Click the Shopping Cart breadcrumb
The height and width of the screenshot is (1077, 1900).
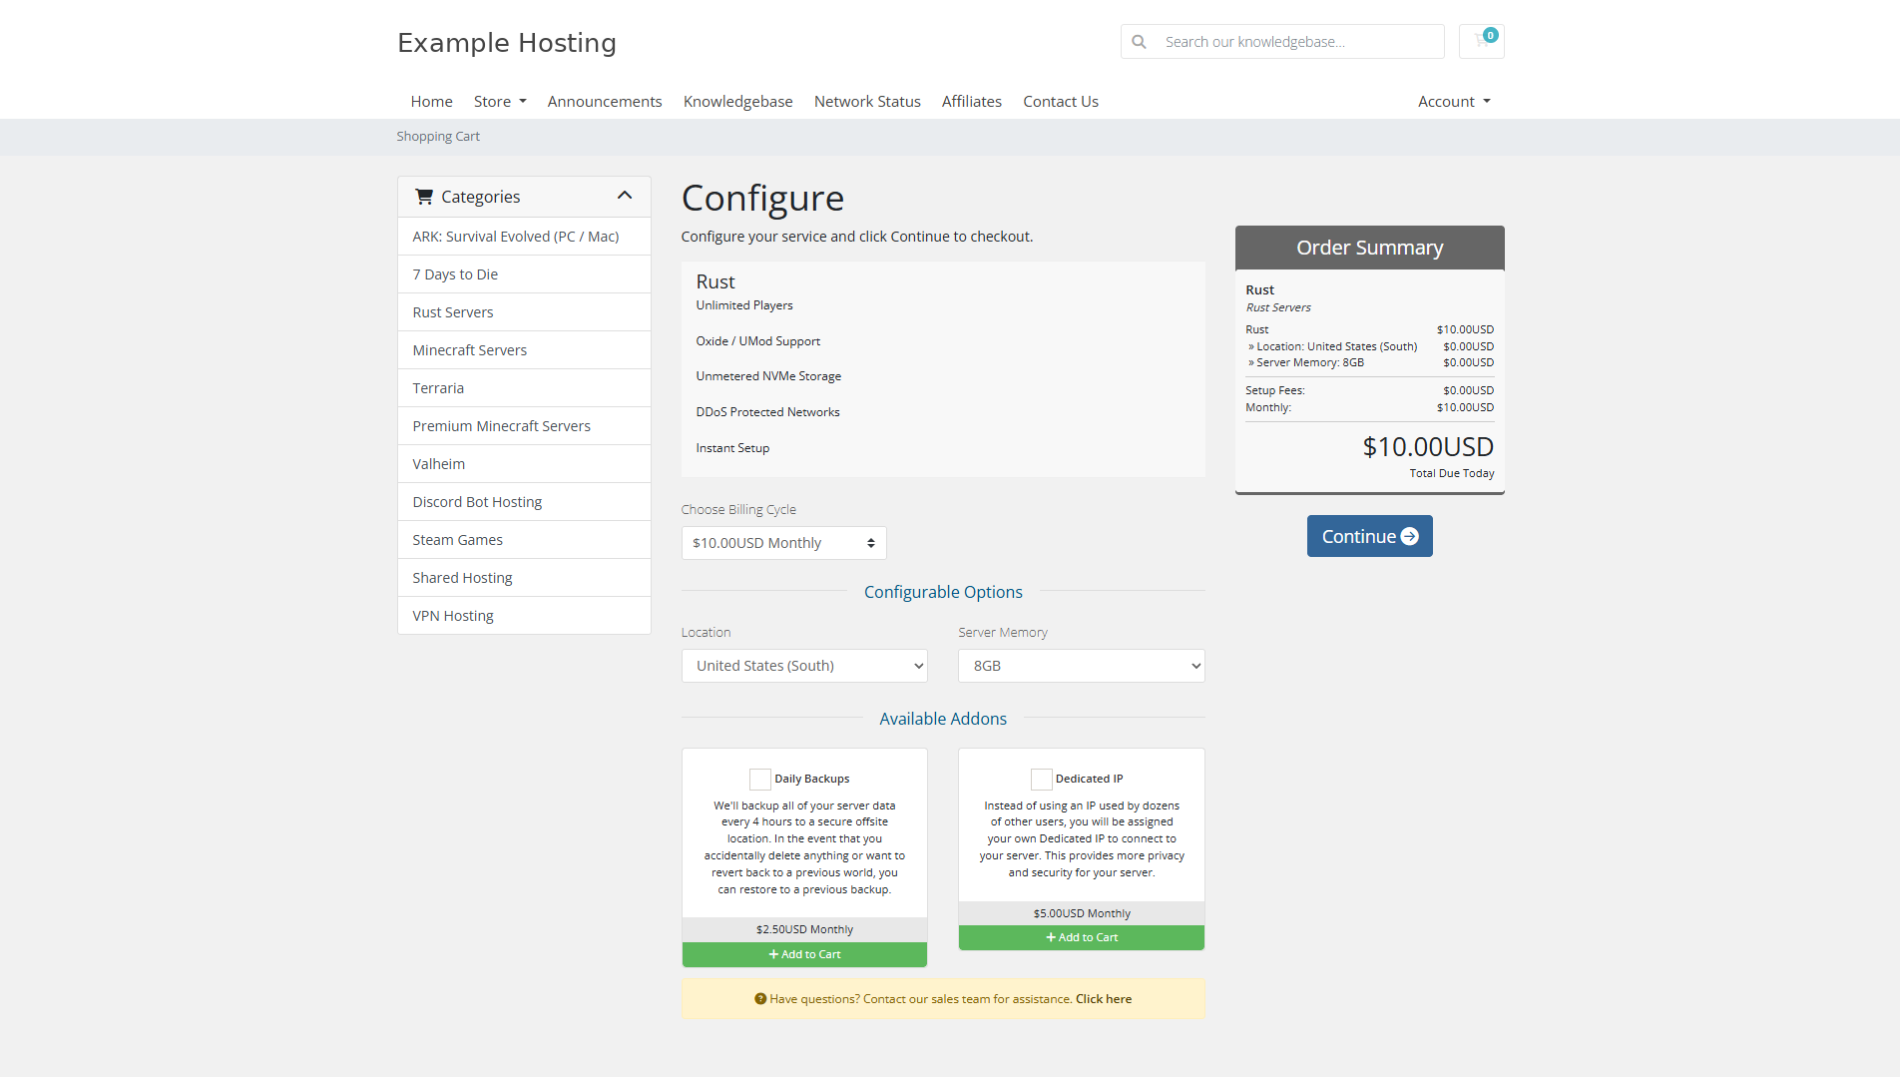[x=438, y=137]
